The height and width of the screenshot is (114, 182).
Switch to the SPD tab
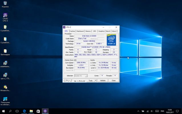[x=95, y=31]
